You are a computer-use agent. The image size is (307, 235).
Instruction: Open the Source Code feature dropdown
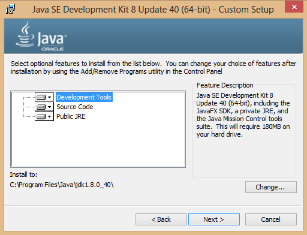tap(44, 107)
